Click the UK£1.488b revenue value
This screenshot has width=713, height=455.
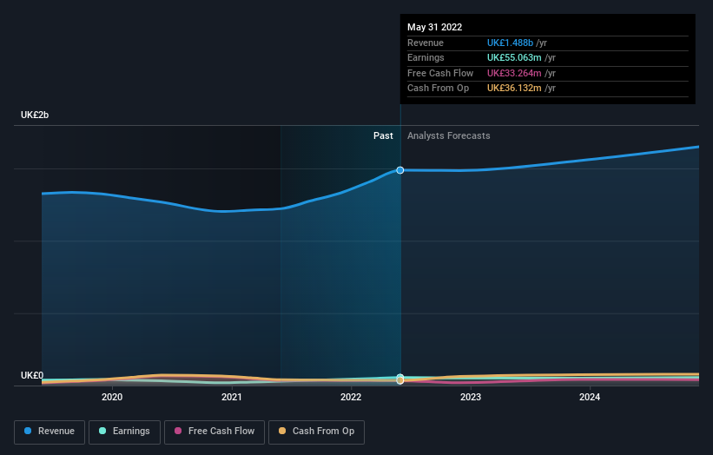(510, 43)
